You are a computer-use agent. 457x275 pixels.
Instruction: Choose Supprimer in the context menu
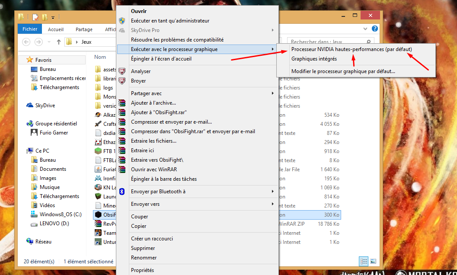[x=143, y=248]
